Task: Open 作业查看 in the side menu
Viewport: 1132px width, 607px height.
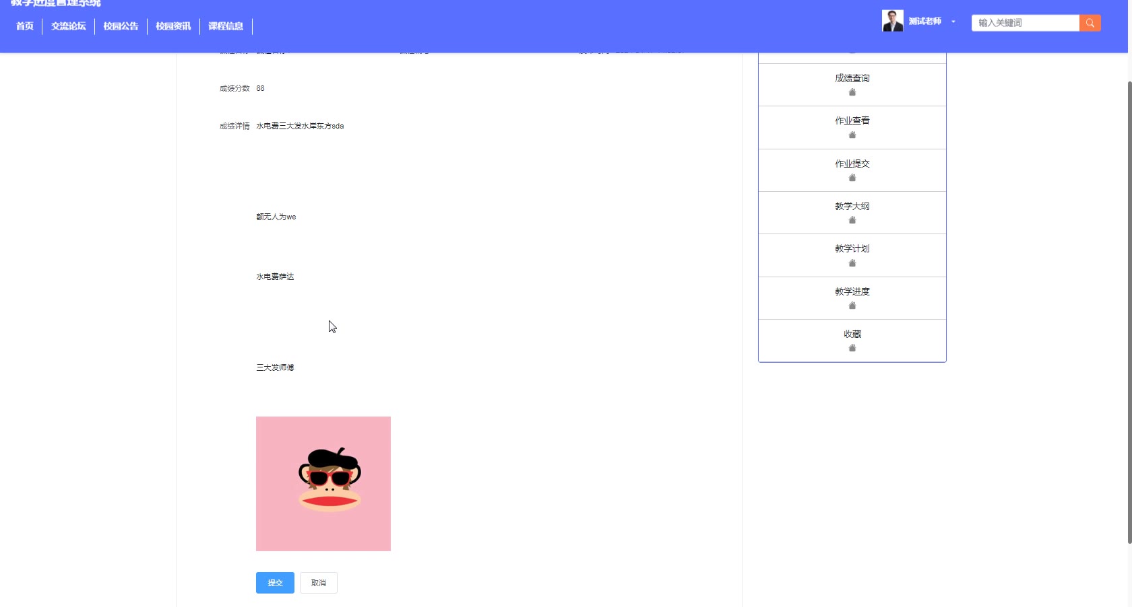Action: 852,120
